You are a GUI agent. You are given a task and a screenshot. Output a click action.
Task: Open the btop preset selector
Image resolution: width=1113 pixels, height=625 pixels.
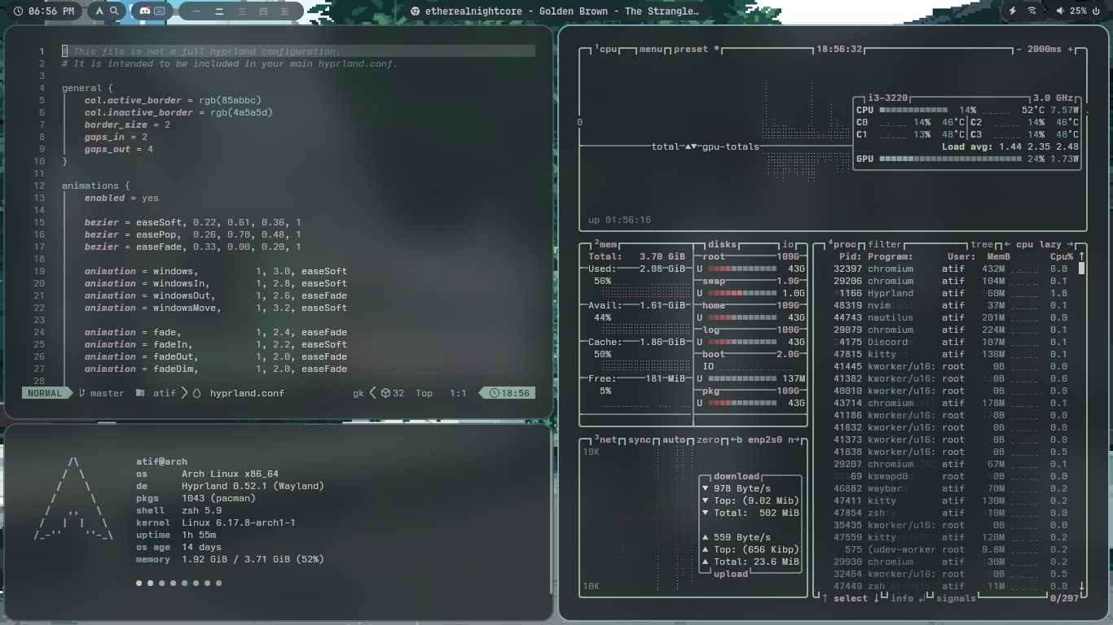tap(697, 49)
